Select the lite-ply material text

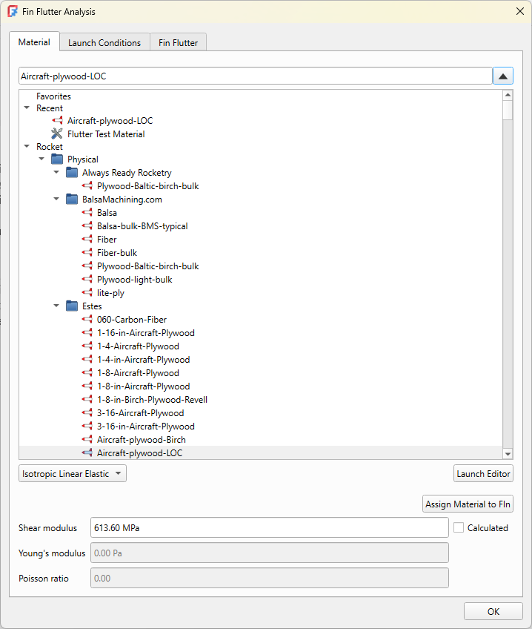(110, 293)
